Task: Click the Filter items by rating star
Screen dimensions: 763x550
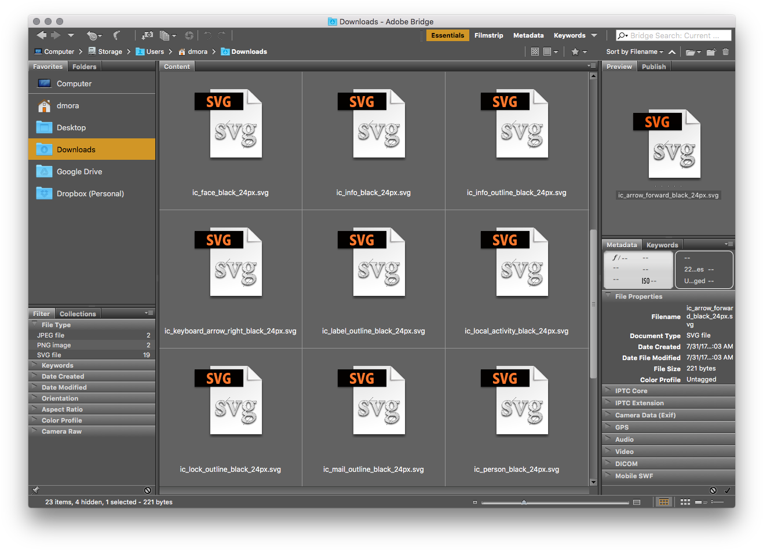Action: pos(575,52)
